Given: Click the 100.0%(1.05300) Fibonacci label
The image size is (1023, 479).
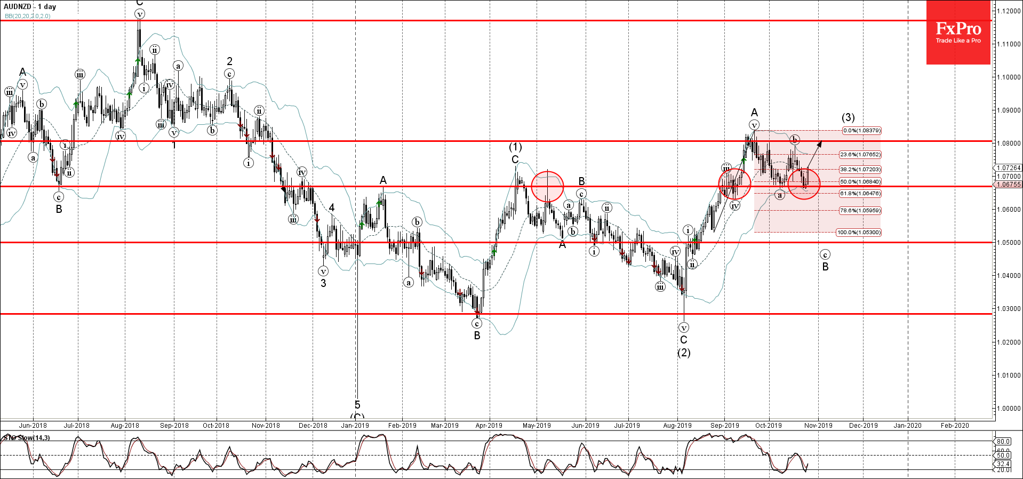Looking at the screenshot, I should (859, 233).
